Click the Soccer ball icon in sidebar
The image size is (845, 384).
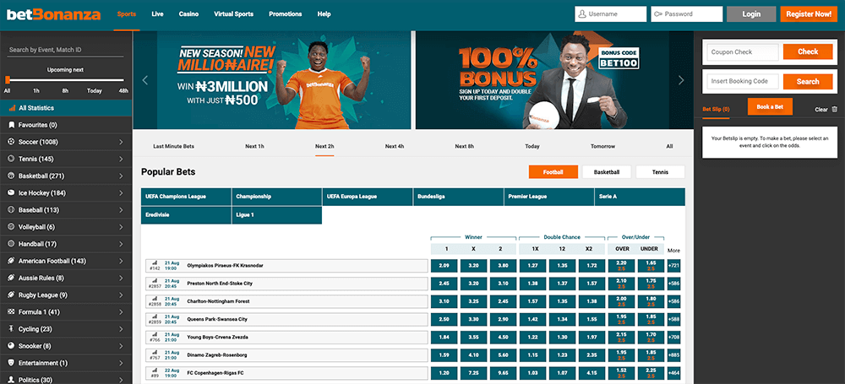tap(11, 142)
